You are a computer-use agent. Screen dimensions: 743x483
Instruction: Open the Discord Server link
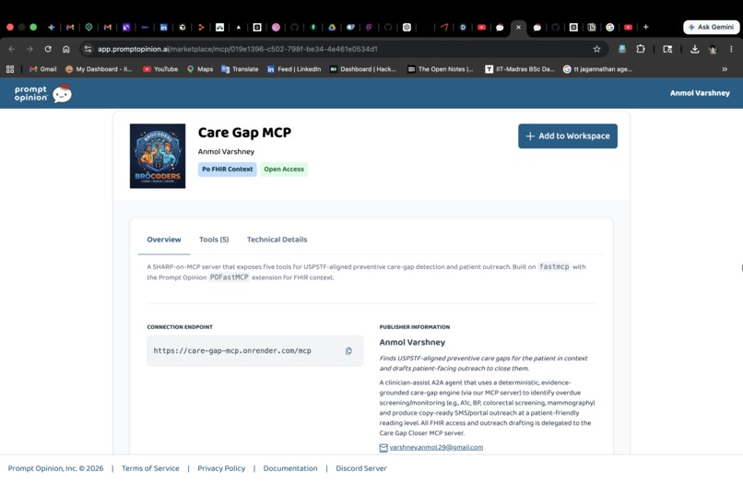coord(361,468)
